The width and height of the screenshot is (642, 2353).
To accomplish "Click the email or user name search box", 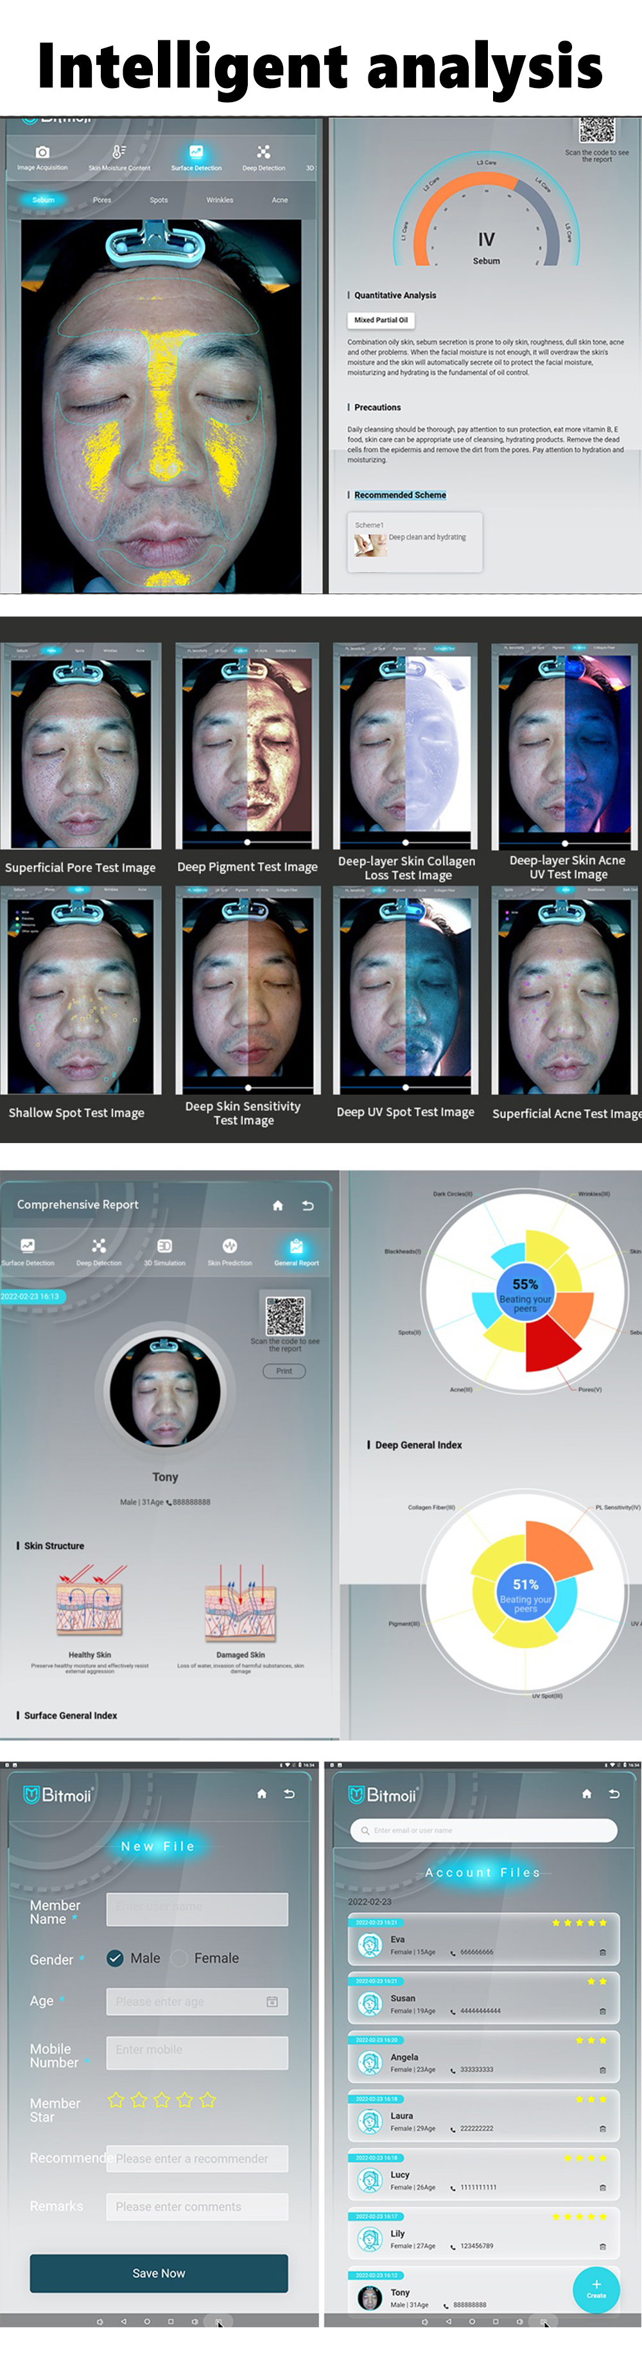I will click(484, 1830).
